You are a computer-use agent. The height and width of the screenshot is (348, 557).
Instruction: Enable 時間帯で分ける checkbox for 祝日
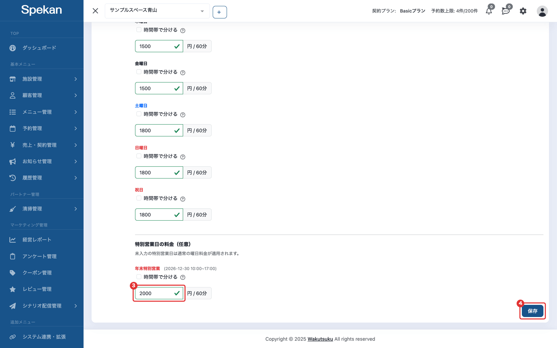point(139,198)
